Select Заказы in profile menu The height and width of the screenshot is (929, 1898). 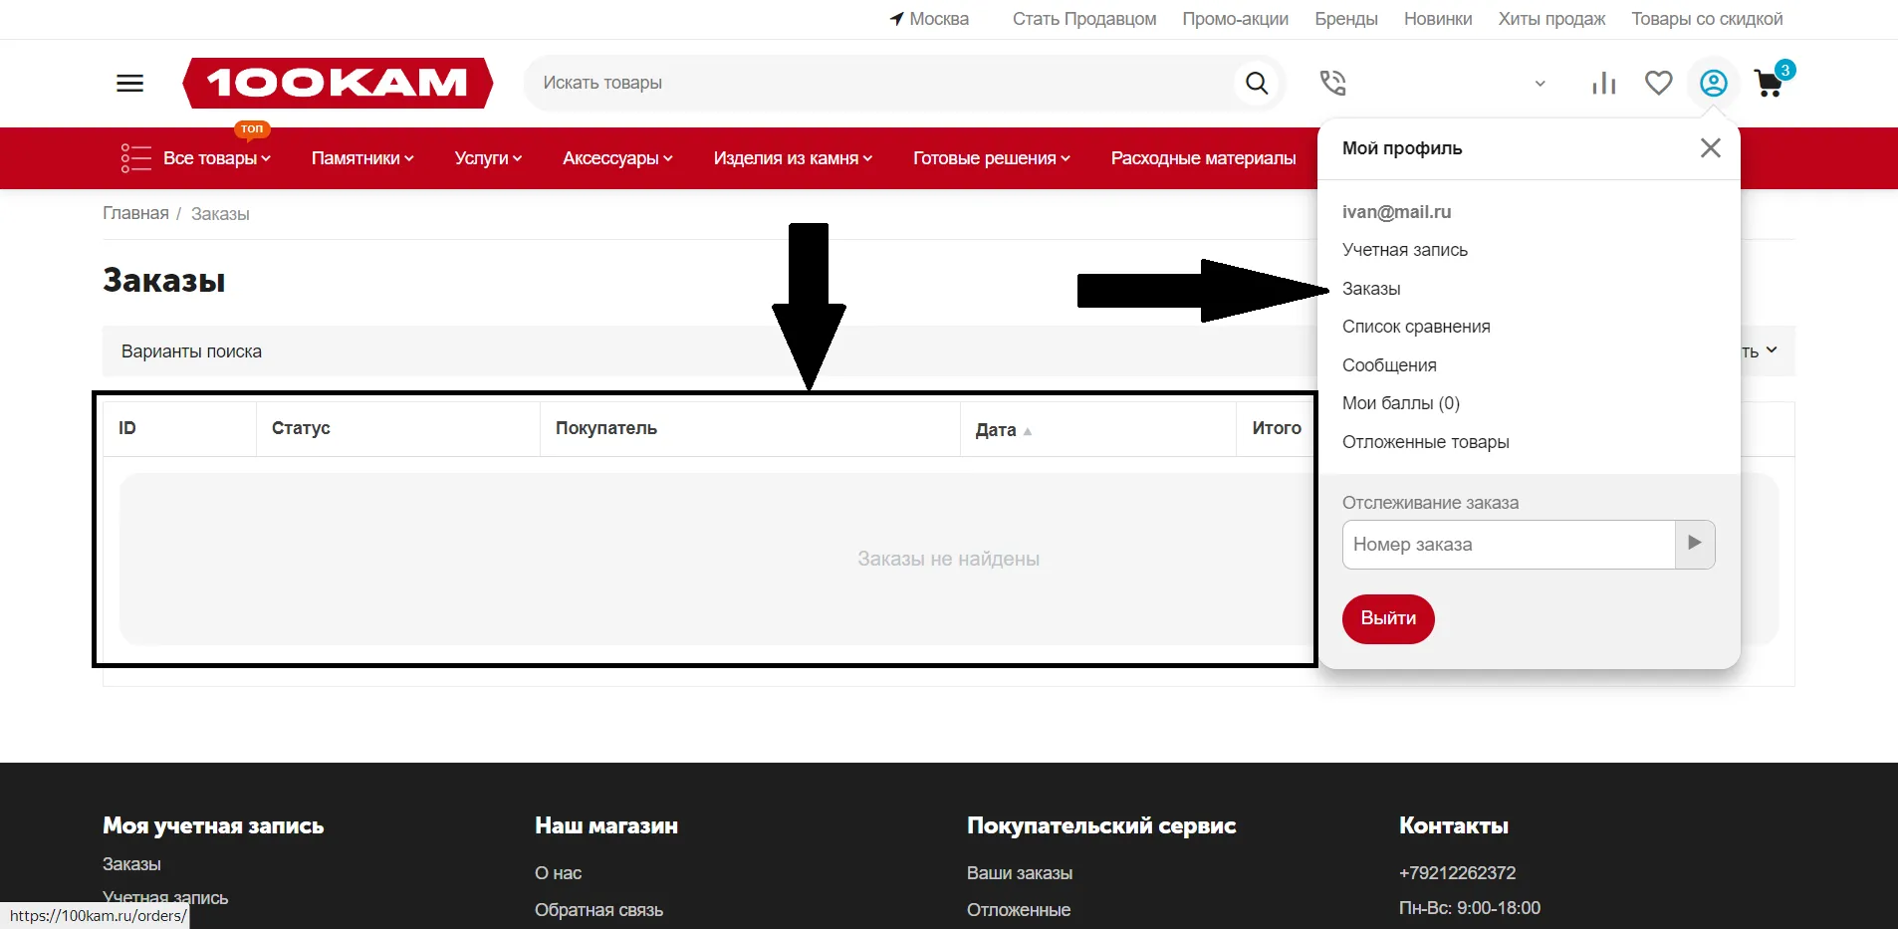(x=1371, y=289)
